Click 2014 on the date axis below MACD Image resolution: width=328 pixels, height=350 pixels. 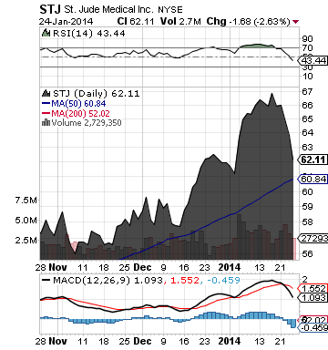tap(230, 341)
